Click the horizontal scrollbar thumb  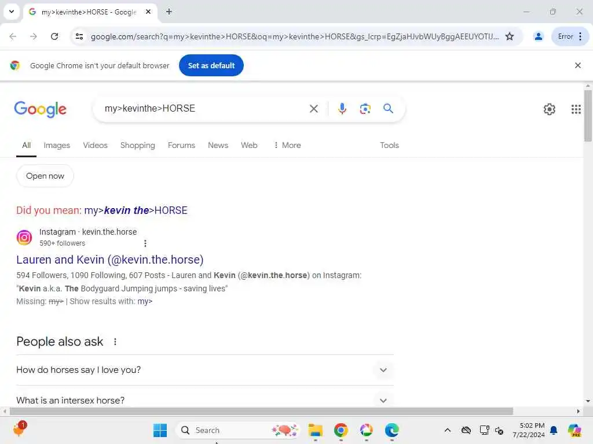click(261, 411)
